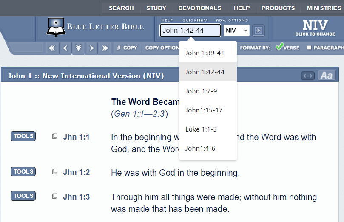Open the HELP menu in the top bar
This screenshot has width=344, height=222.
click(242, 8)
